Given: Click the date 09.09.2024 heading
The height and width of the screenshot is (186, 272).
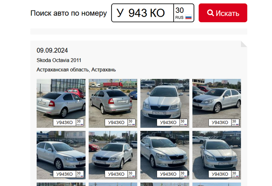Looking at the screenshot, I should [x=52, y=50].
